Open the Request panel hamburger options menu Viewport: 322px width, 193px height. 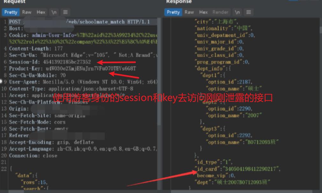point(65,12)
